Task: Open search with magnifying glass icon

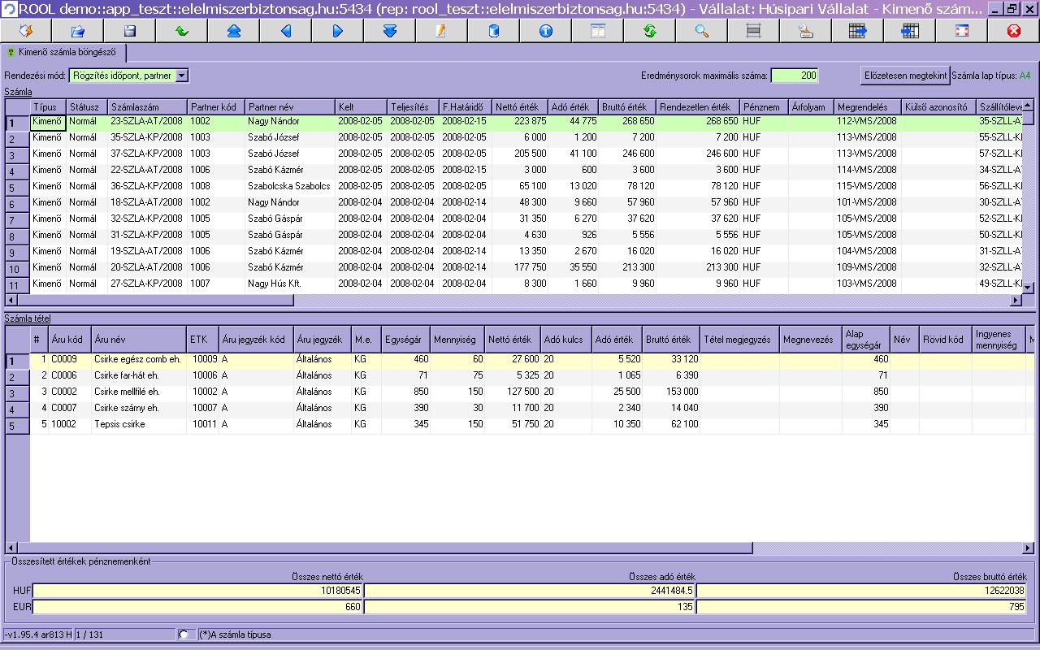Action: pos(702,31)
